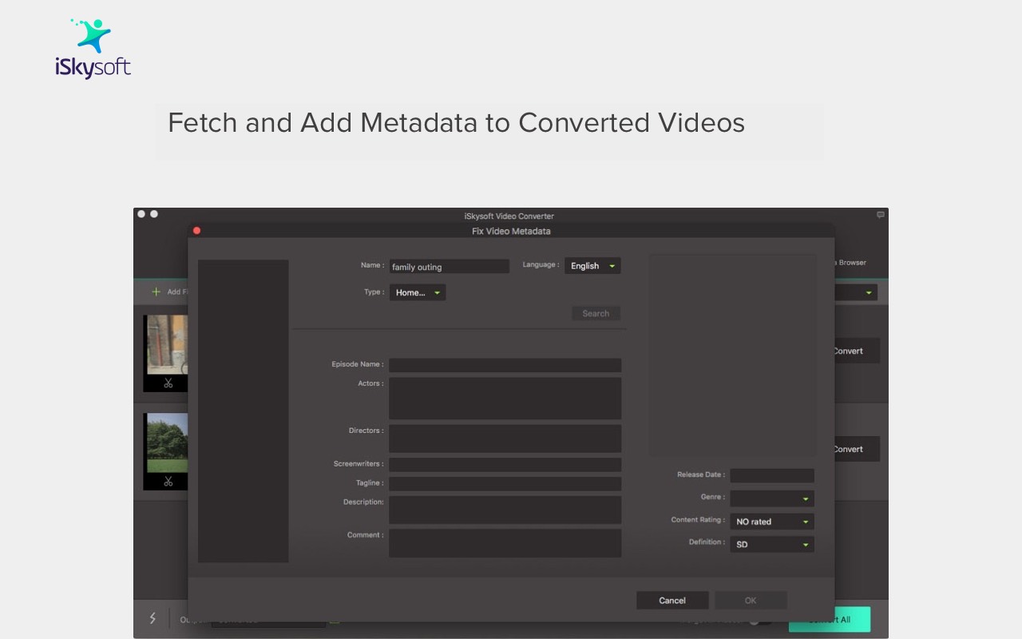Image resolution: width=1022 pixels, height=639 pixels.
Task: Click the Episode Name input field
Action: click(x=505, y=365)
